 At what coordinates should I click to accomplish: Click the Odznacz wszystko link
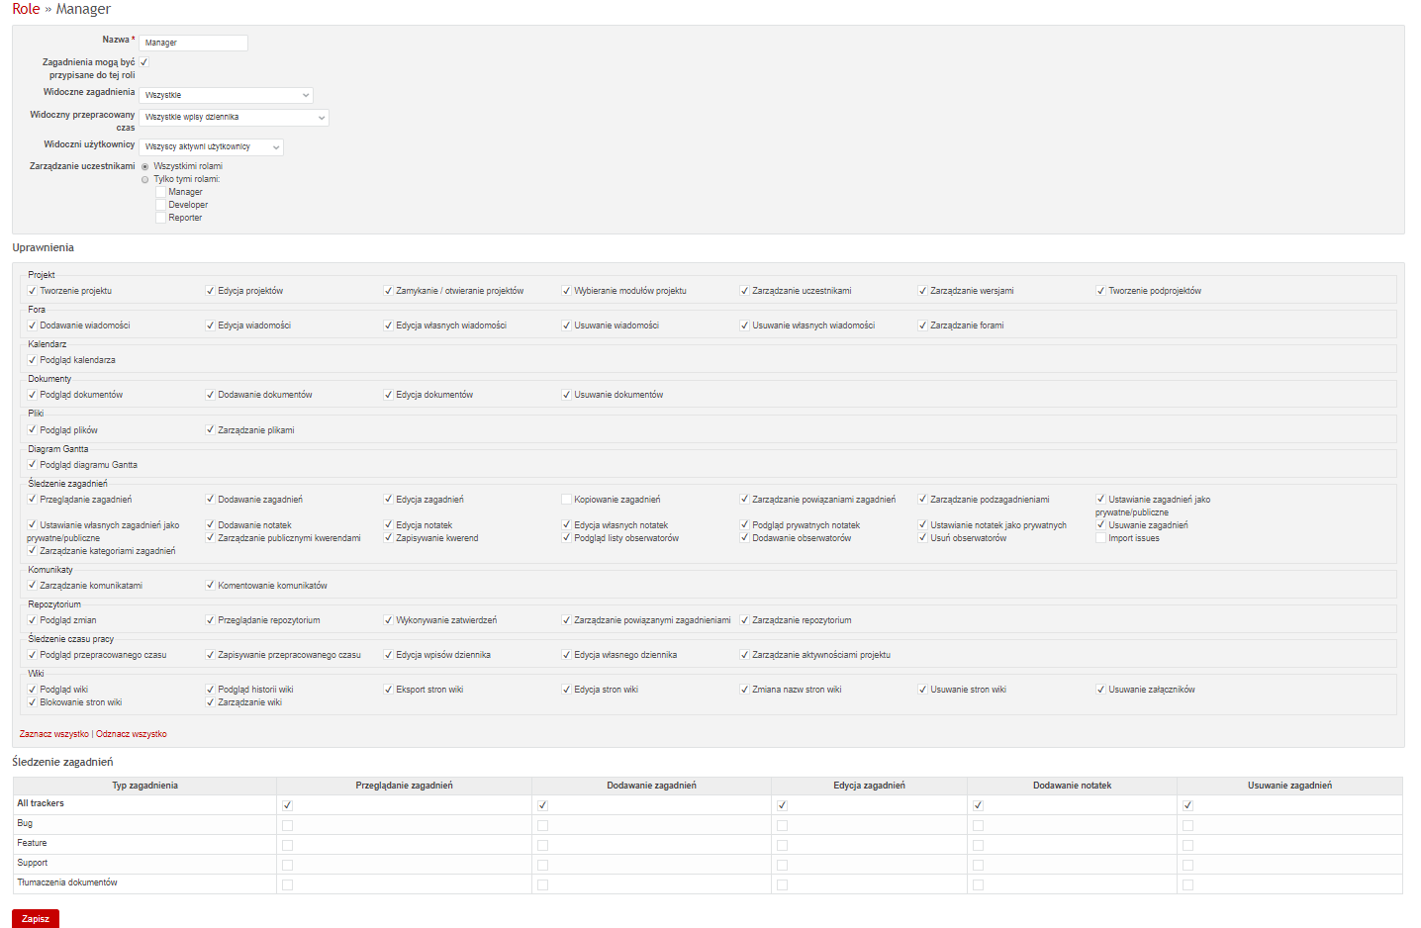coord(132,734)
